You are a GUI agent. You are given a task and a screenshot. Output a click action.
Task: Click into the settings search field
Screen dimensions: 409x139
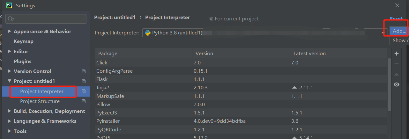pyautogui.click(x=46, y=19)
